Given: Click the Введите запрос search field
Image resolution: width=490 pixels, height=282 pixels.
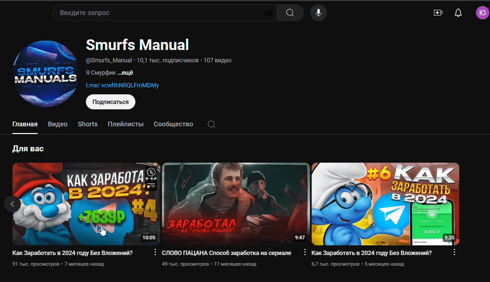Looking at the screenshot, I should [x=165, y=13].
